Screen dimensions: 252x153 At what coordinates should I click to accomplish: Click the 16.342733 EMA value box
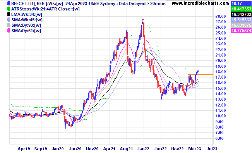241,14
